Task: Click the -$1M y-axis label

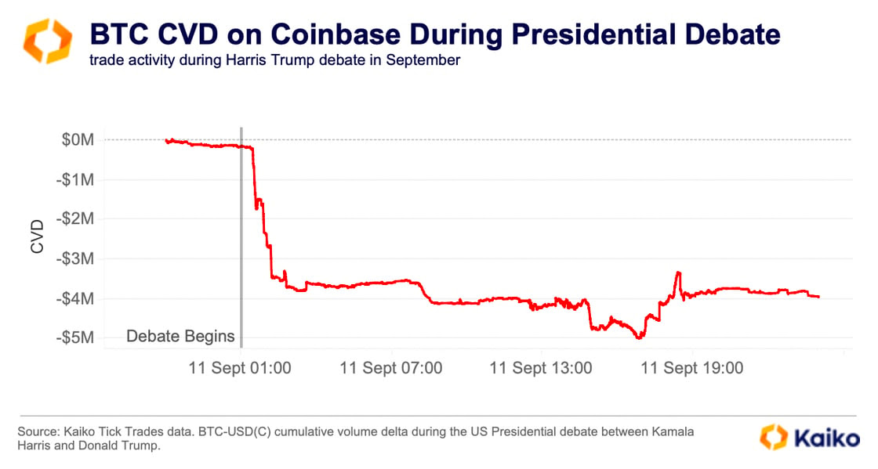Action: point(75,180)
